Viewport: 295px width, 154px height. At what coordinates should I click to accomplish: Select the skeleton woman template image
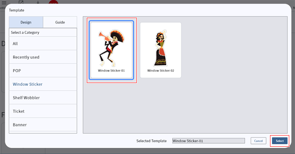click(x=160, y=47)
